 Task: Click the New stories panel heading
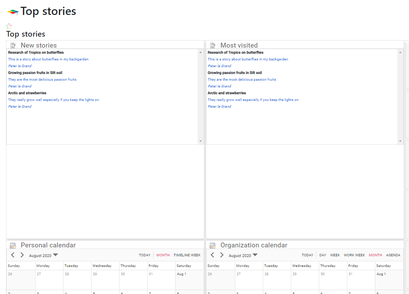[x=39, y=46]
